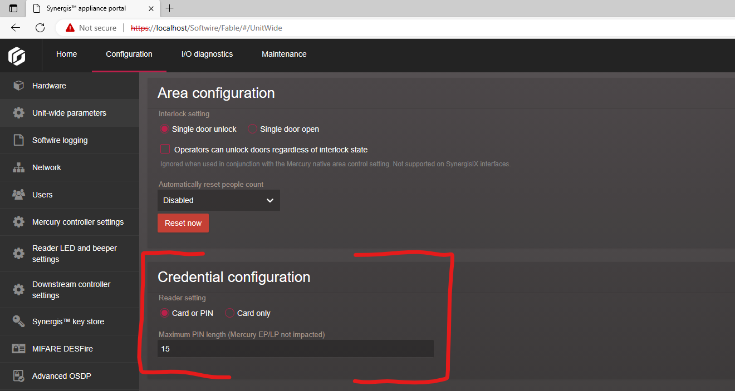Enable operators can unlock doors checkbox
This screenshot has width=735, height=391.
165,149
